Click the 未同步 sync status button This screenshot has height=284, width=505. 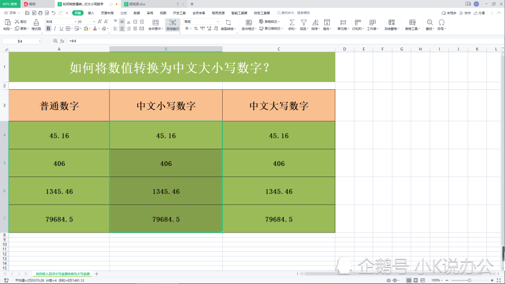448,13
